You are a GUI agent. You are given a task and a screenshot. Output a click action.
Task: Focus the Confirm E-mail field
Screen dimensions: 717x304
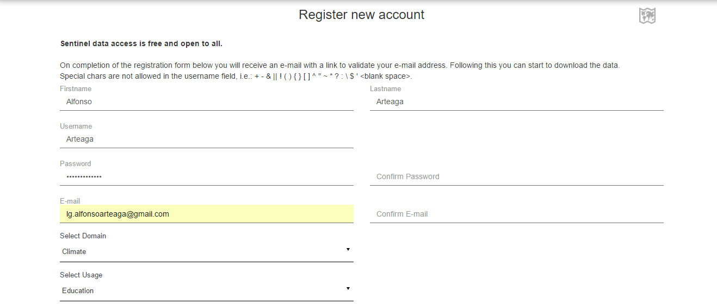point(517,214)
